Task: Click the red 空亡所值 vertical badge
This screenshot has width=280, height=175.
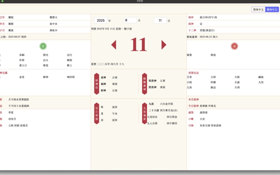Action: pyautogui.click(x=97, y=113)
